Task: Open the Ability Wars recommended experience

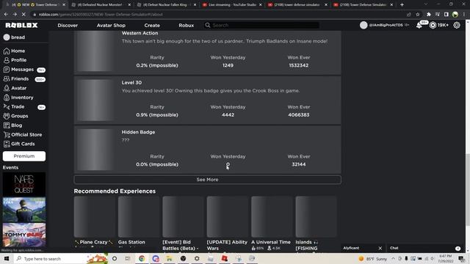Action: click(x=227, y=217)
